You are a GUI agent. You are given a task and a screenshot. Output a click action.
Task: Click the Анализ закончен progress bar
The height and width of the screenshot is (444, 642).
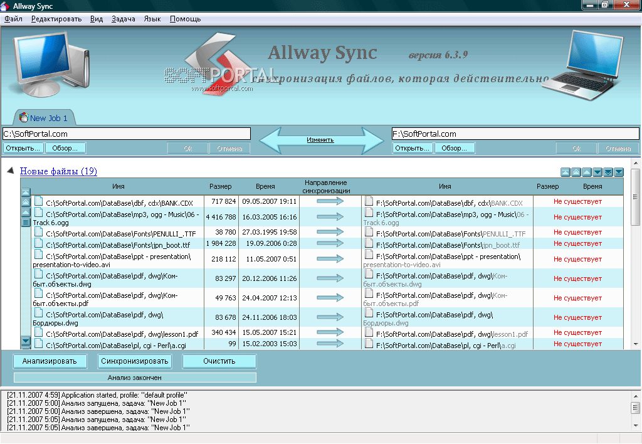135,378
